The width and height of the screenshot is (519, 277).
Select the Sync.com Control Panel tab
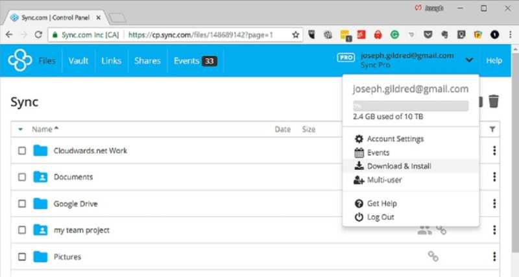click(x=56, y=18)
